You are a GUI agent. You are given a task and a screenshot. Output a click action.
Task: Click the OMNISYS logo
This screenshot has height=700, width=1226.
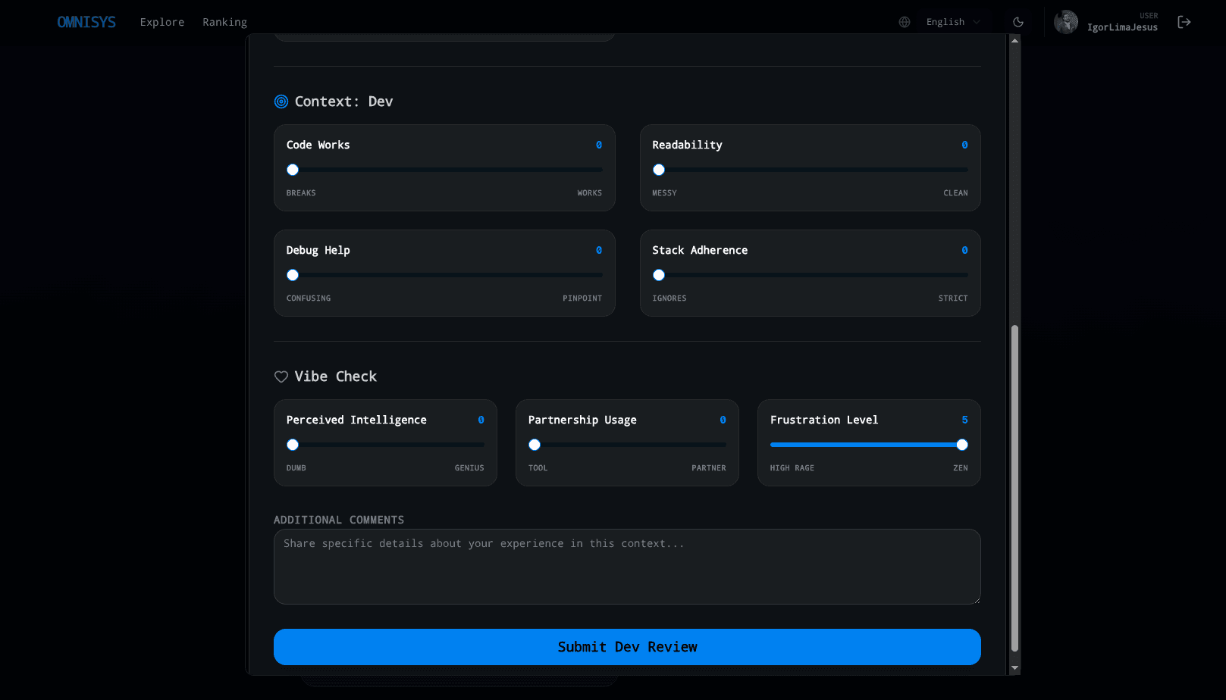[x=86, y=22]
